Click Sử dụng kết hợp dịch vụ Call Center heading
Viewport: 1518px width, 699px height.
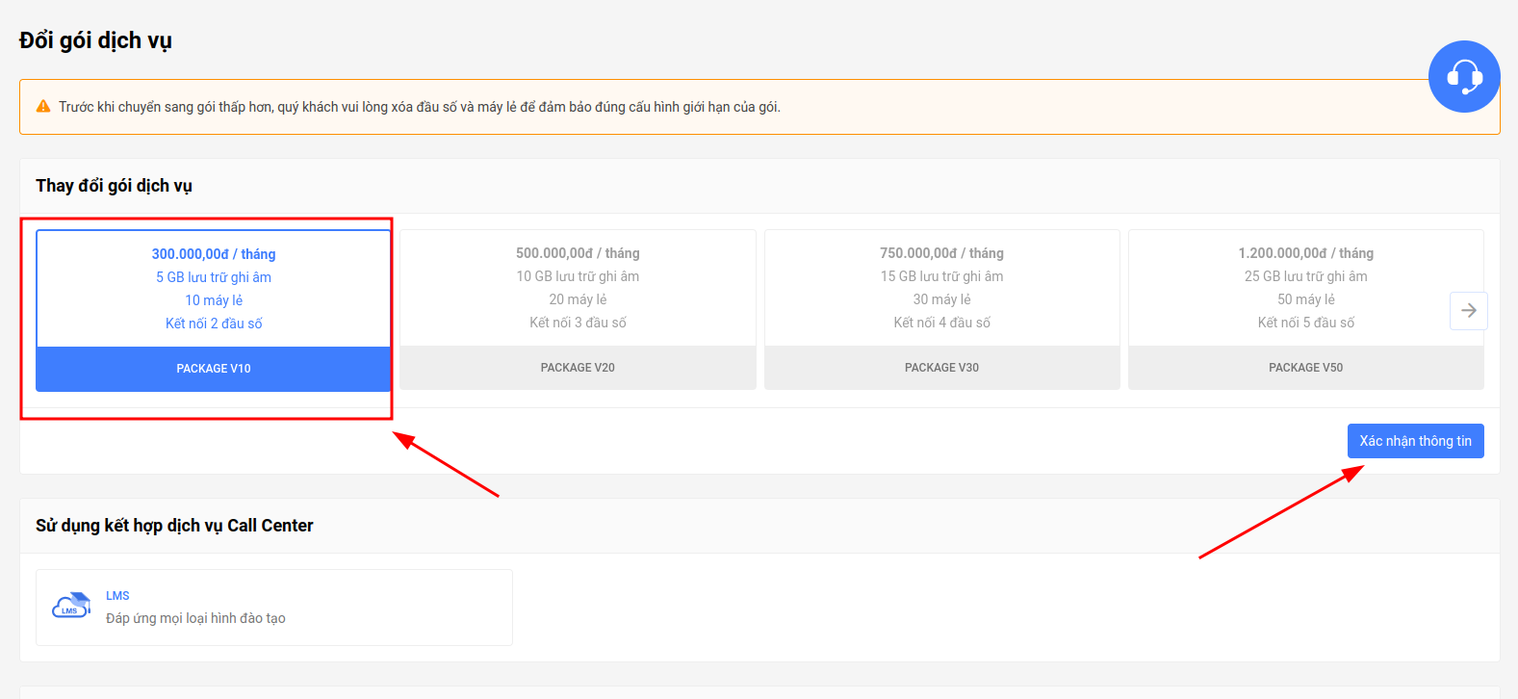click(x=174, y=526)
